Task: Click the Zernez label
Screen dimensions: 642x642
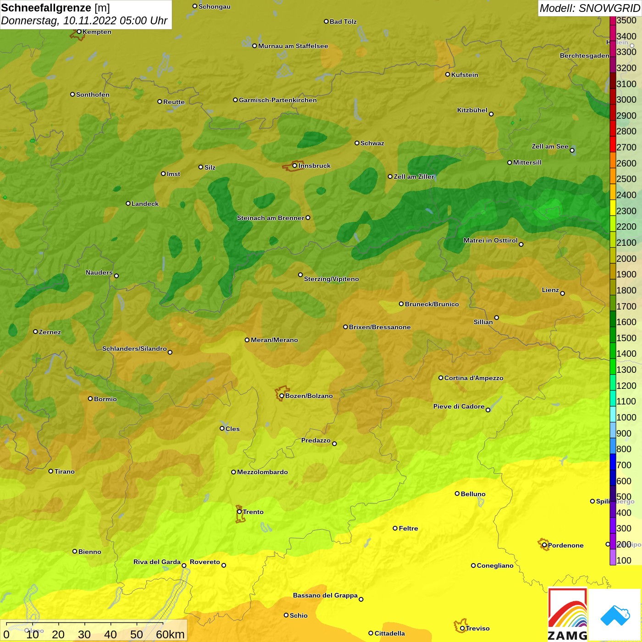Action: (50, 332)
